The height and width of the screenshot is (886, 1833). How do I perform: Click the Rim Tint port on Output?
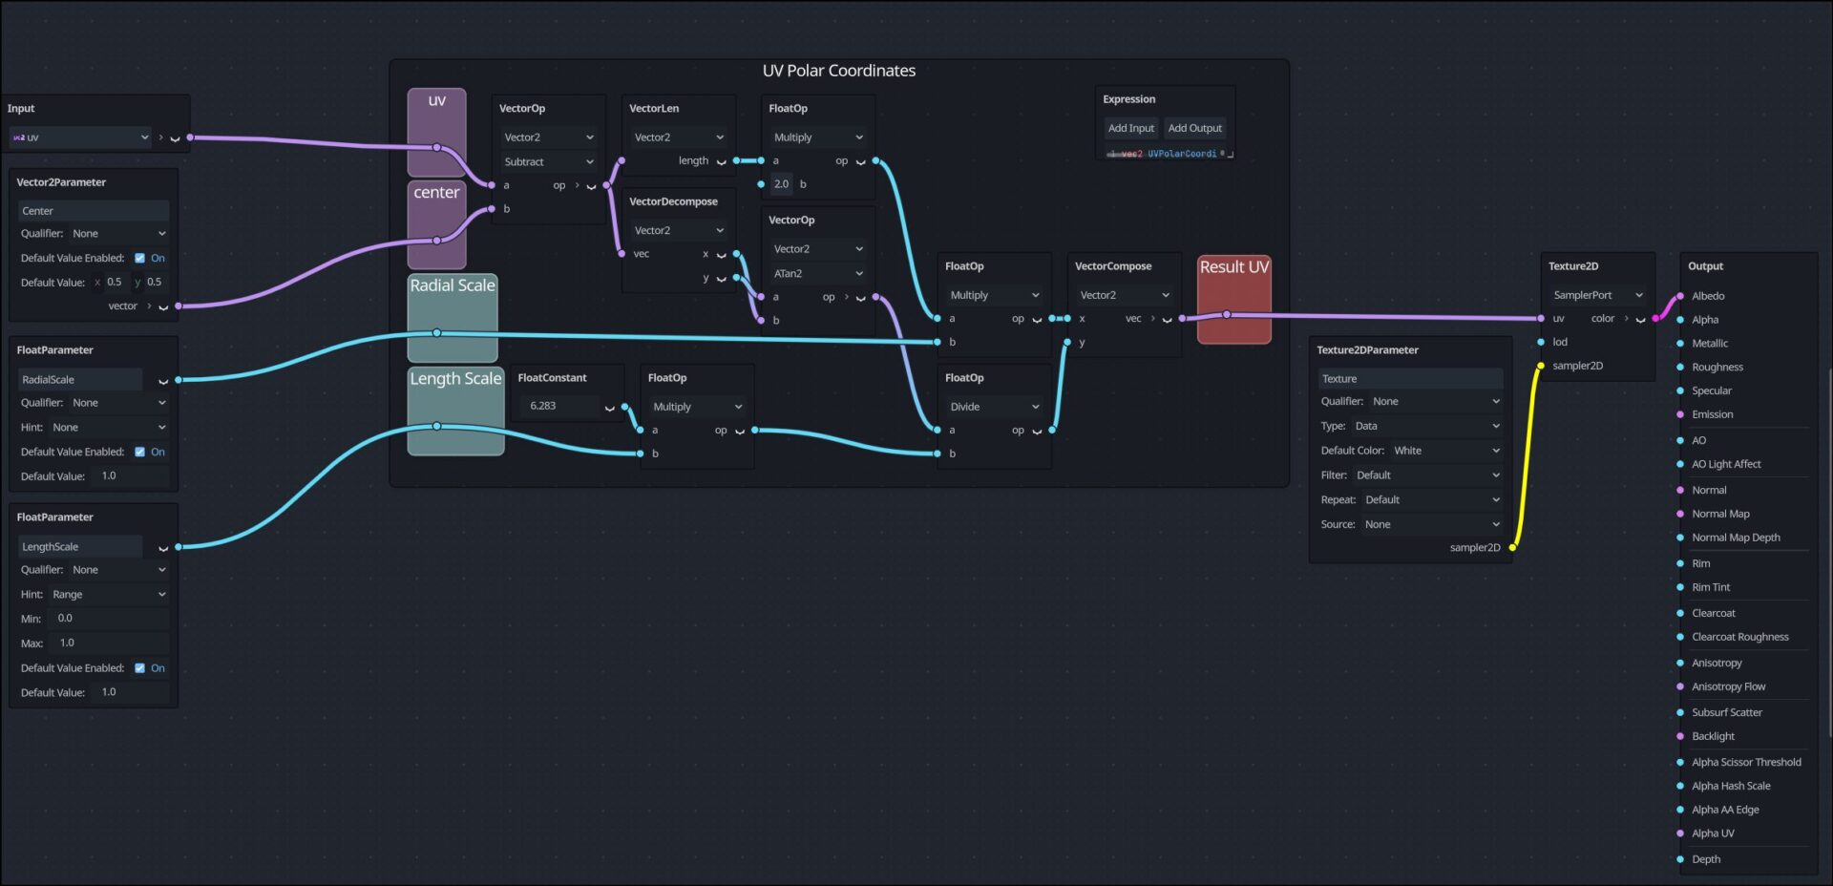click(x=1680, y=587)
